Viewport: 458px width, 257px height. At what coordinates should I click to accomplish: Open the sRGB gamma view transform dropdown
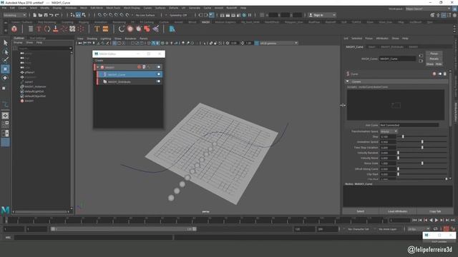coord(278,43)
